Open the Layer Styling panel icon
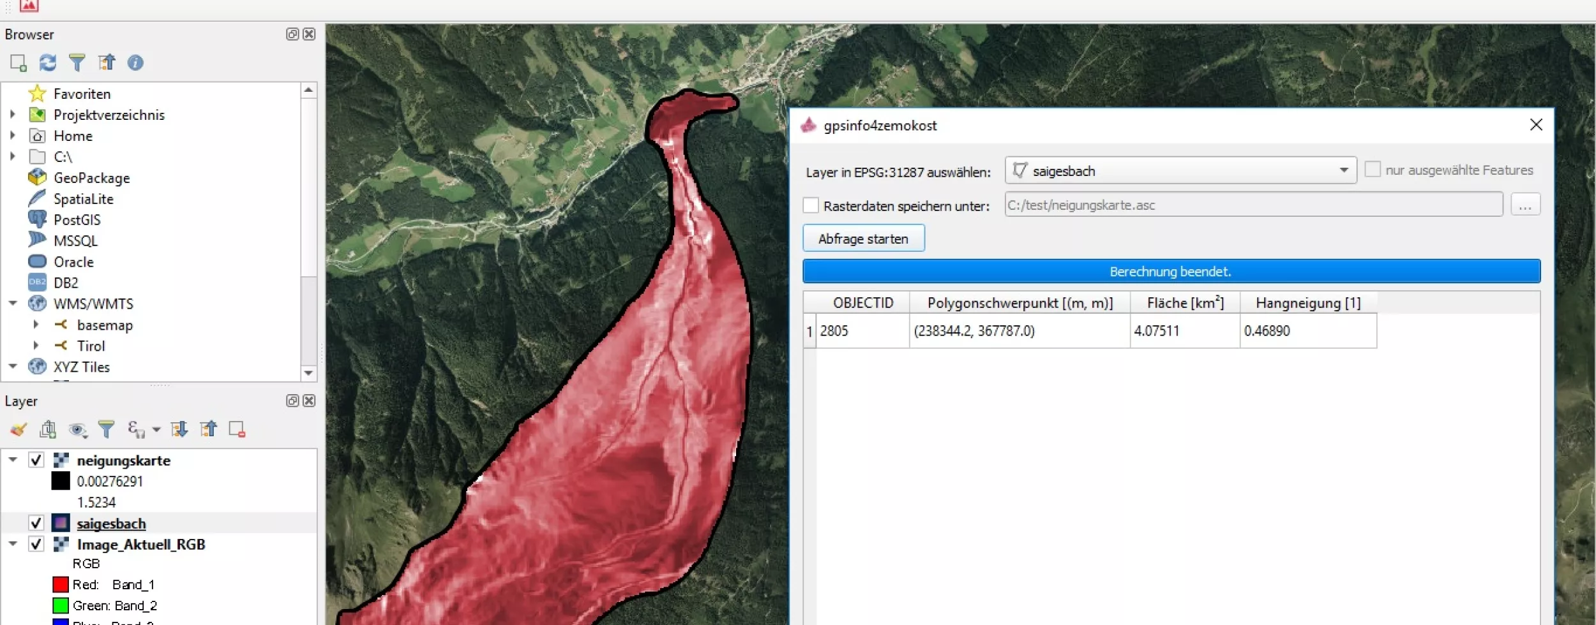Viewport: 1596px width, 625px height. click(19, 429)
